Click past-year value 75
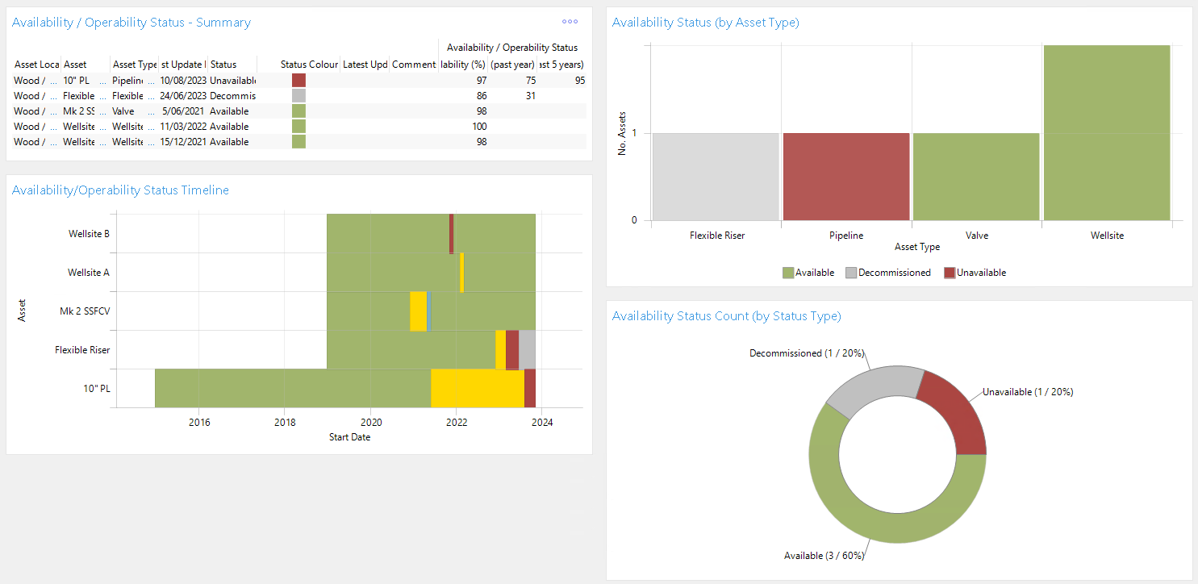Image resolution: width=1198 pixels, height=584 pixels. 530,81
